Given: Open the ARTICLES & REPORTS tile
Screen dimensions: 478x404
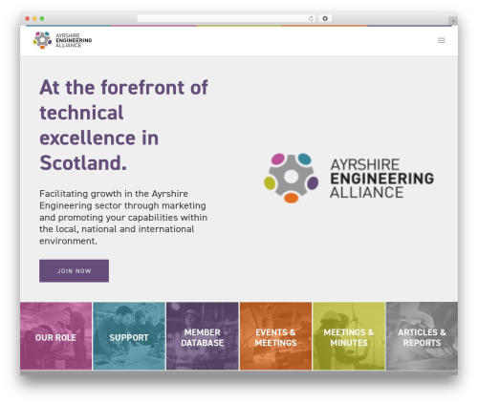Looking at the screenshot, I should [x=422, y=336].
